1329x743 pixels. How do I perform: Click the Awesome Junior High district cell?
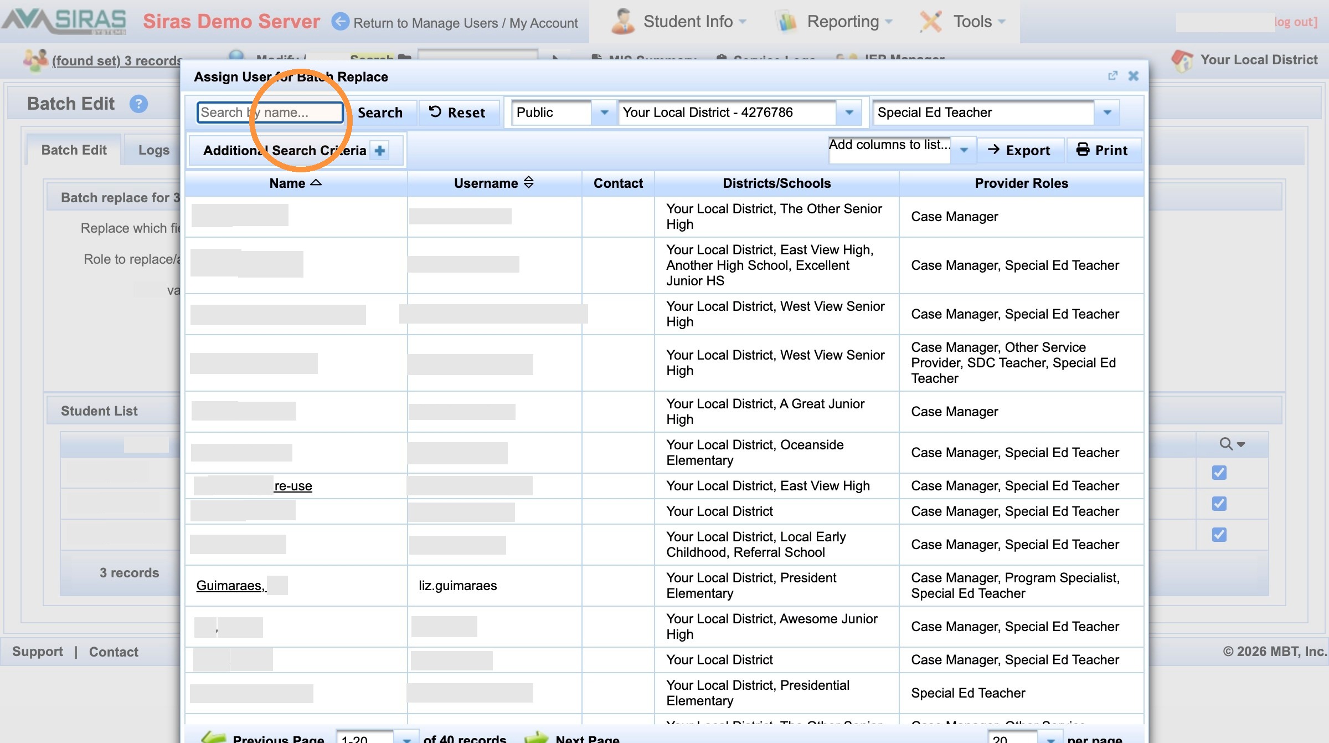point(776,627)
